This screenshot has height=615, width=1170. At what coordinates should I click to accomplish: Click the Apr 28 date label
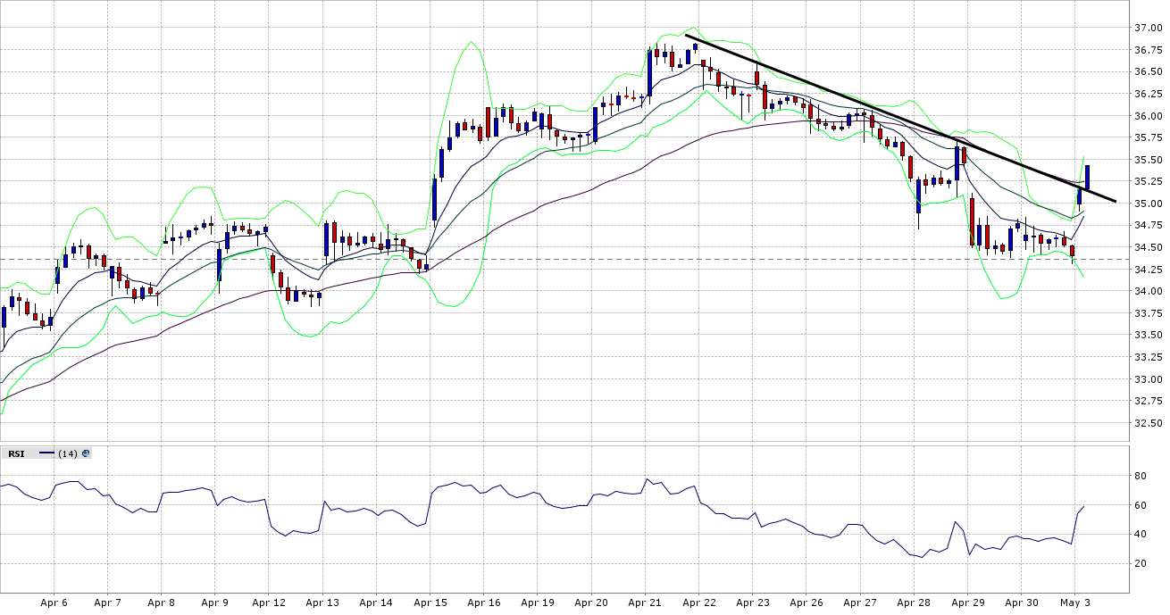[913, 603]
